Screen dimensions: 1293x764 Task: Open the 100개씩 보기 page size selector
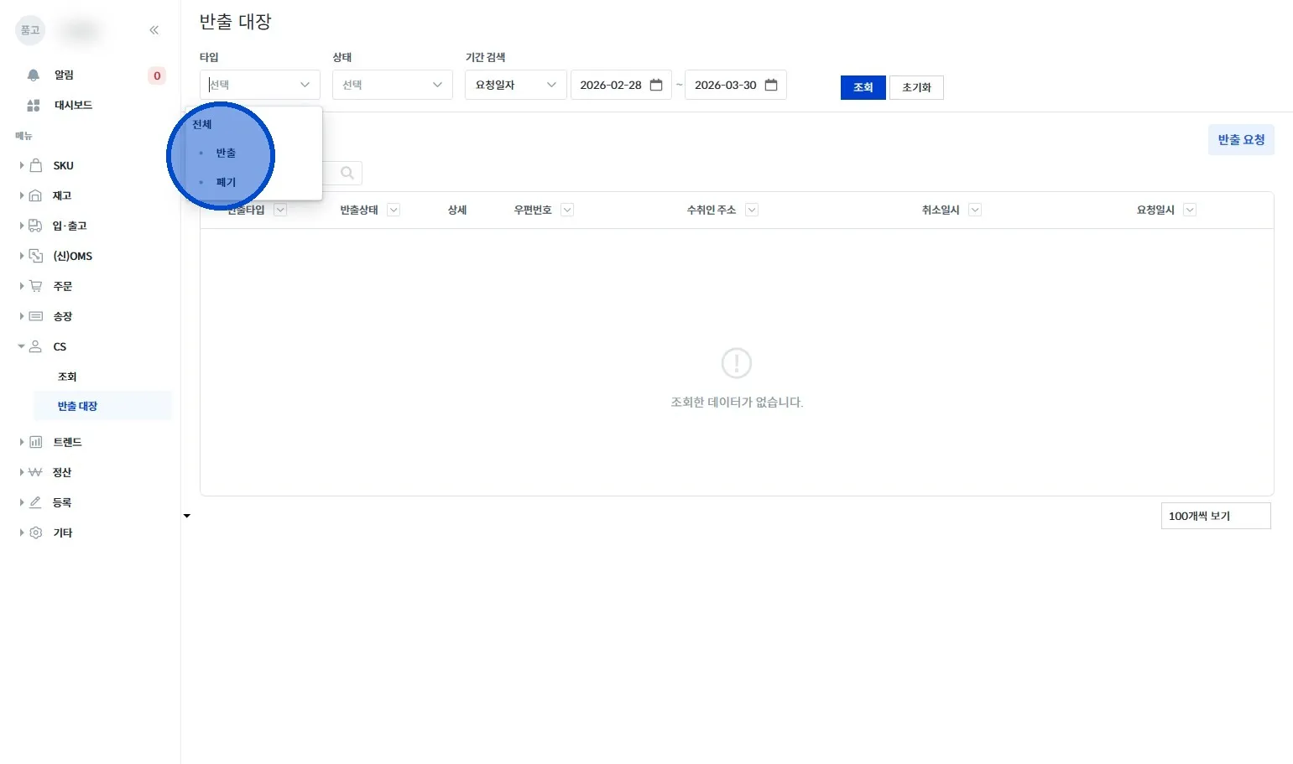[x=1216, y=516]
